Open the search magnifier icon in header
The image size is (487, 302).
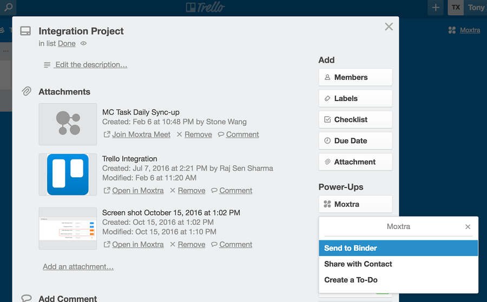click(8, 7)
